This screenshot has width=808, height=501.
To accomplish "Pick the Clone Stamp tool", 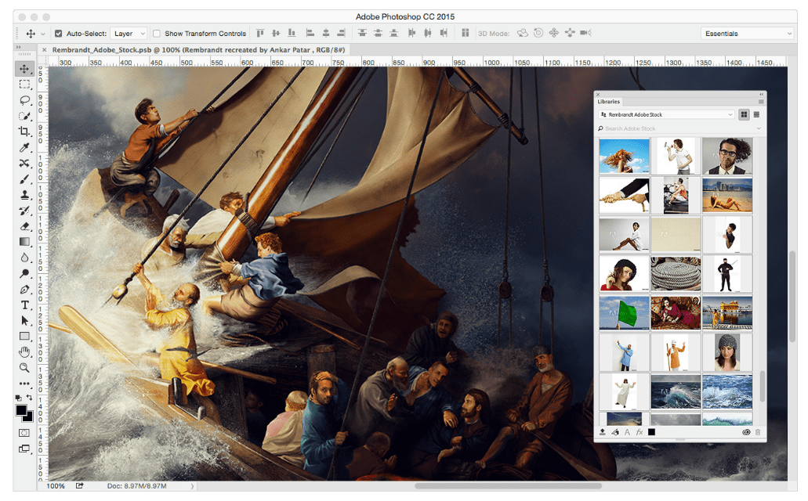I will click(x=26, y=194).
